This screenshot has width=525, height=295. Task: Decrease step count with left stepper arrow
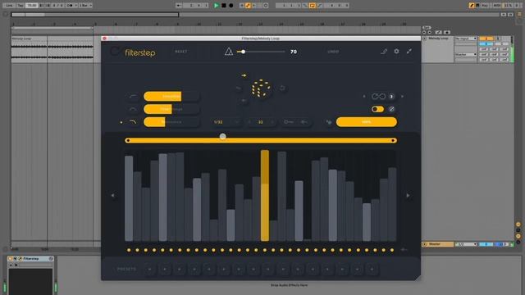[249, 122]
